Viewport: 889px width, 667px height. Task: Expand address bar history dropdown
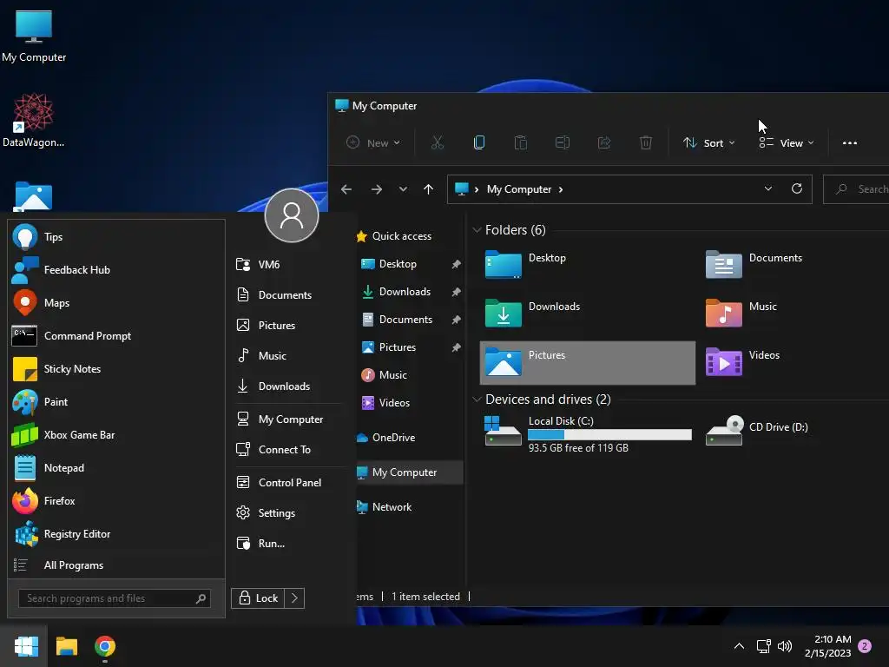[x=768, y=188]
